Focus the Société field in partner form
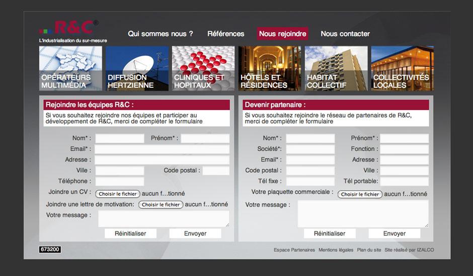Viewport: 473px width, 276px height. 310,149
